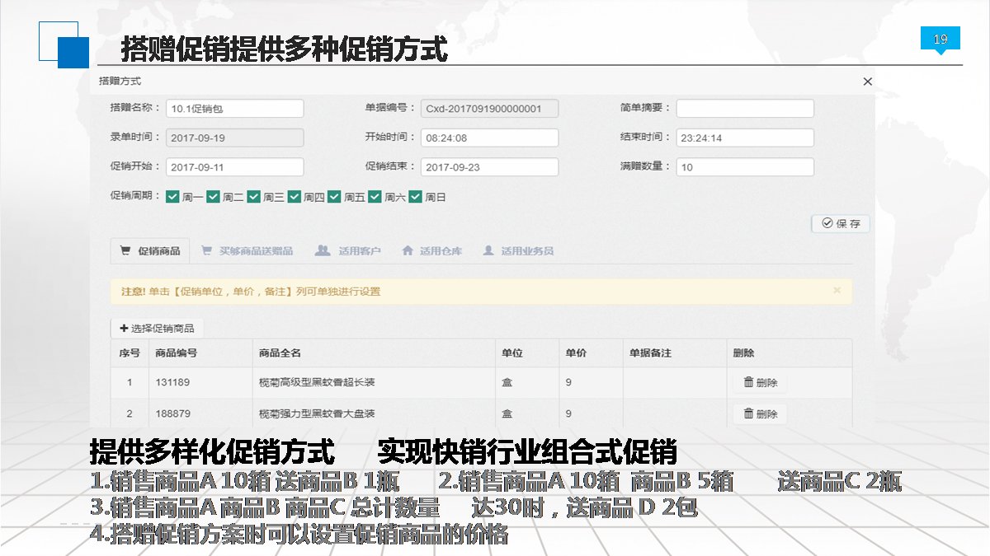Delete product row 131189

pyautogui.click(x=760, y=382)
